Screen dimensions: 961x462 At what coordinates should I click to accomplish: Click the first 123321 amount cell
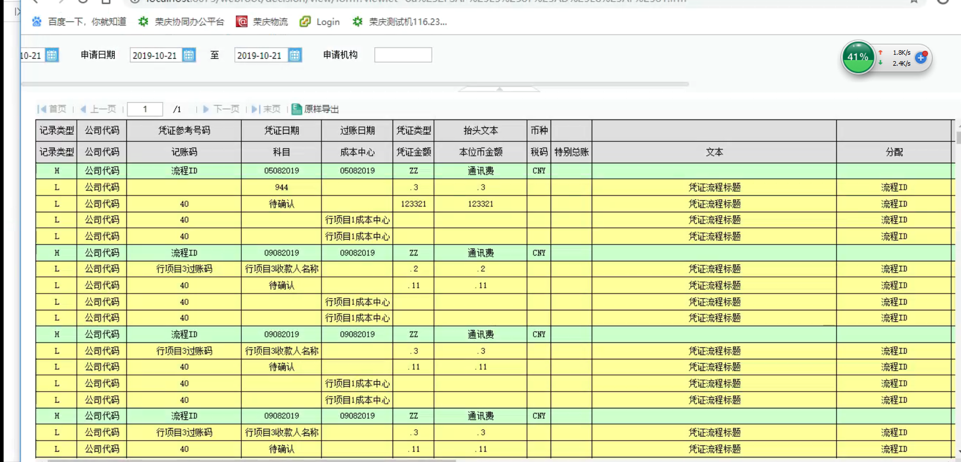click(x=413, y=204)
